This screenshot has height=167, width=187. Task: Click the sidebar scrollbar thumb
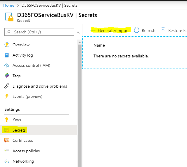coord(79,105)
